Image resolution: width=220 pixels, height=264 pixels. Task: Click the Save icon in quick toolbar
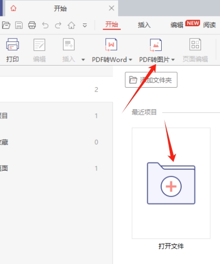point(19,25)
